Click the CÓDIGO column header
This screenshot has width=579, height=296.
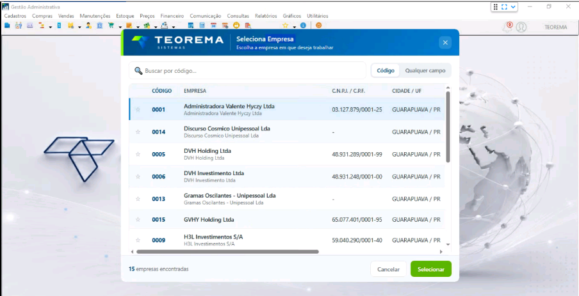point(162,91)
